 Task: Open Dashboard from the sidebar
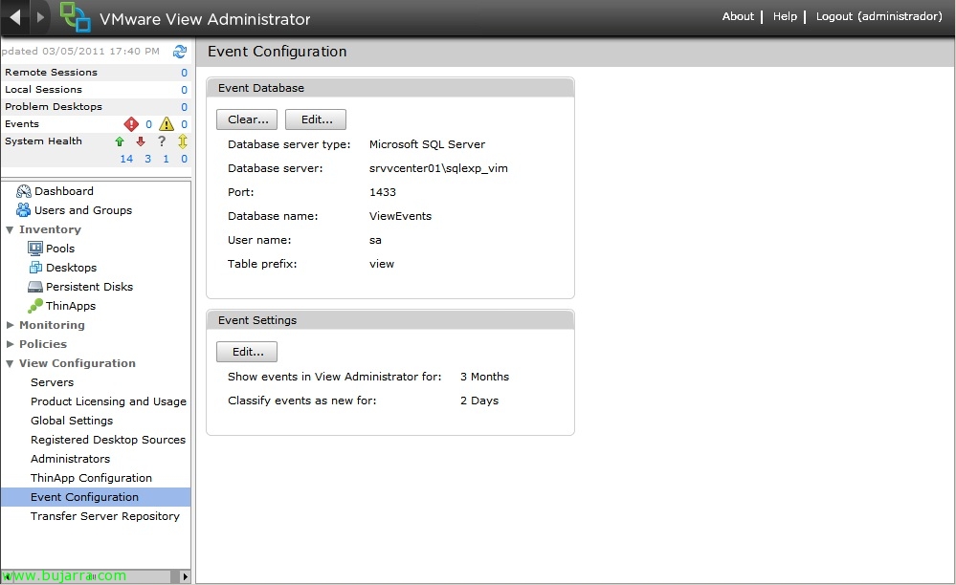click(x=63, y=191)
